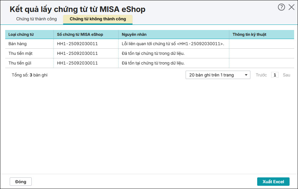The width and height of the screenshot is (298, 189).
Task: Open the records-per-page dropdown
Action: (218, 75)
